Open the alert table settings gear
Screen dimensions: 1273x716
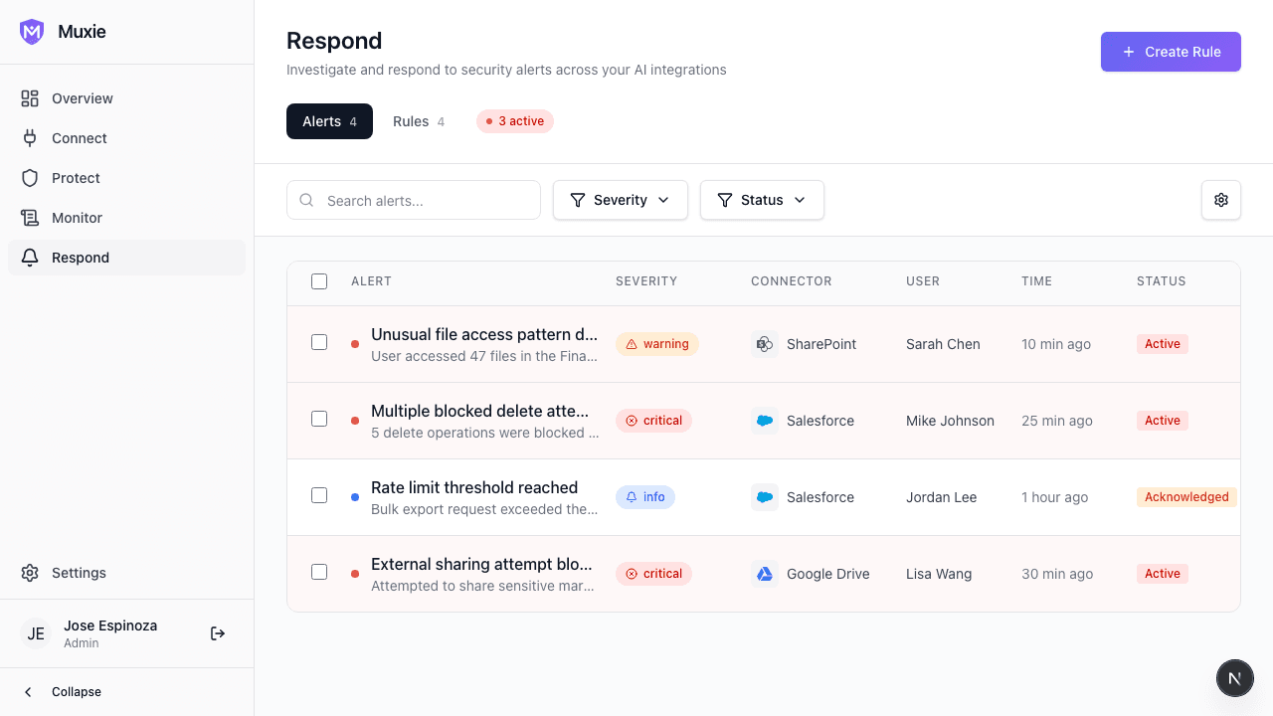(x=1221, y=200)
